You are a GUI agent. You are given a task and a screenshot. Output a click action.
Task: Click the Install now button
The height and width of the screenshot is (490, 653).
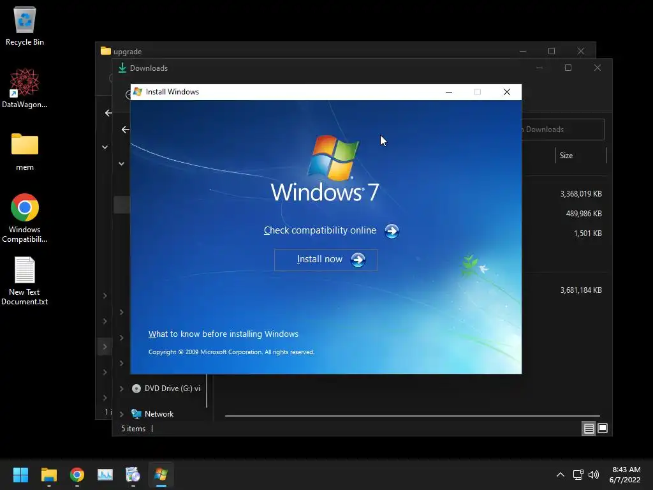(326, 260)
